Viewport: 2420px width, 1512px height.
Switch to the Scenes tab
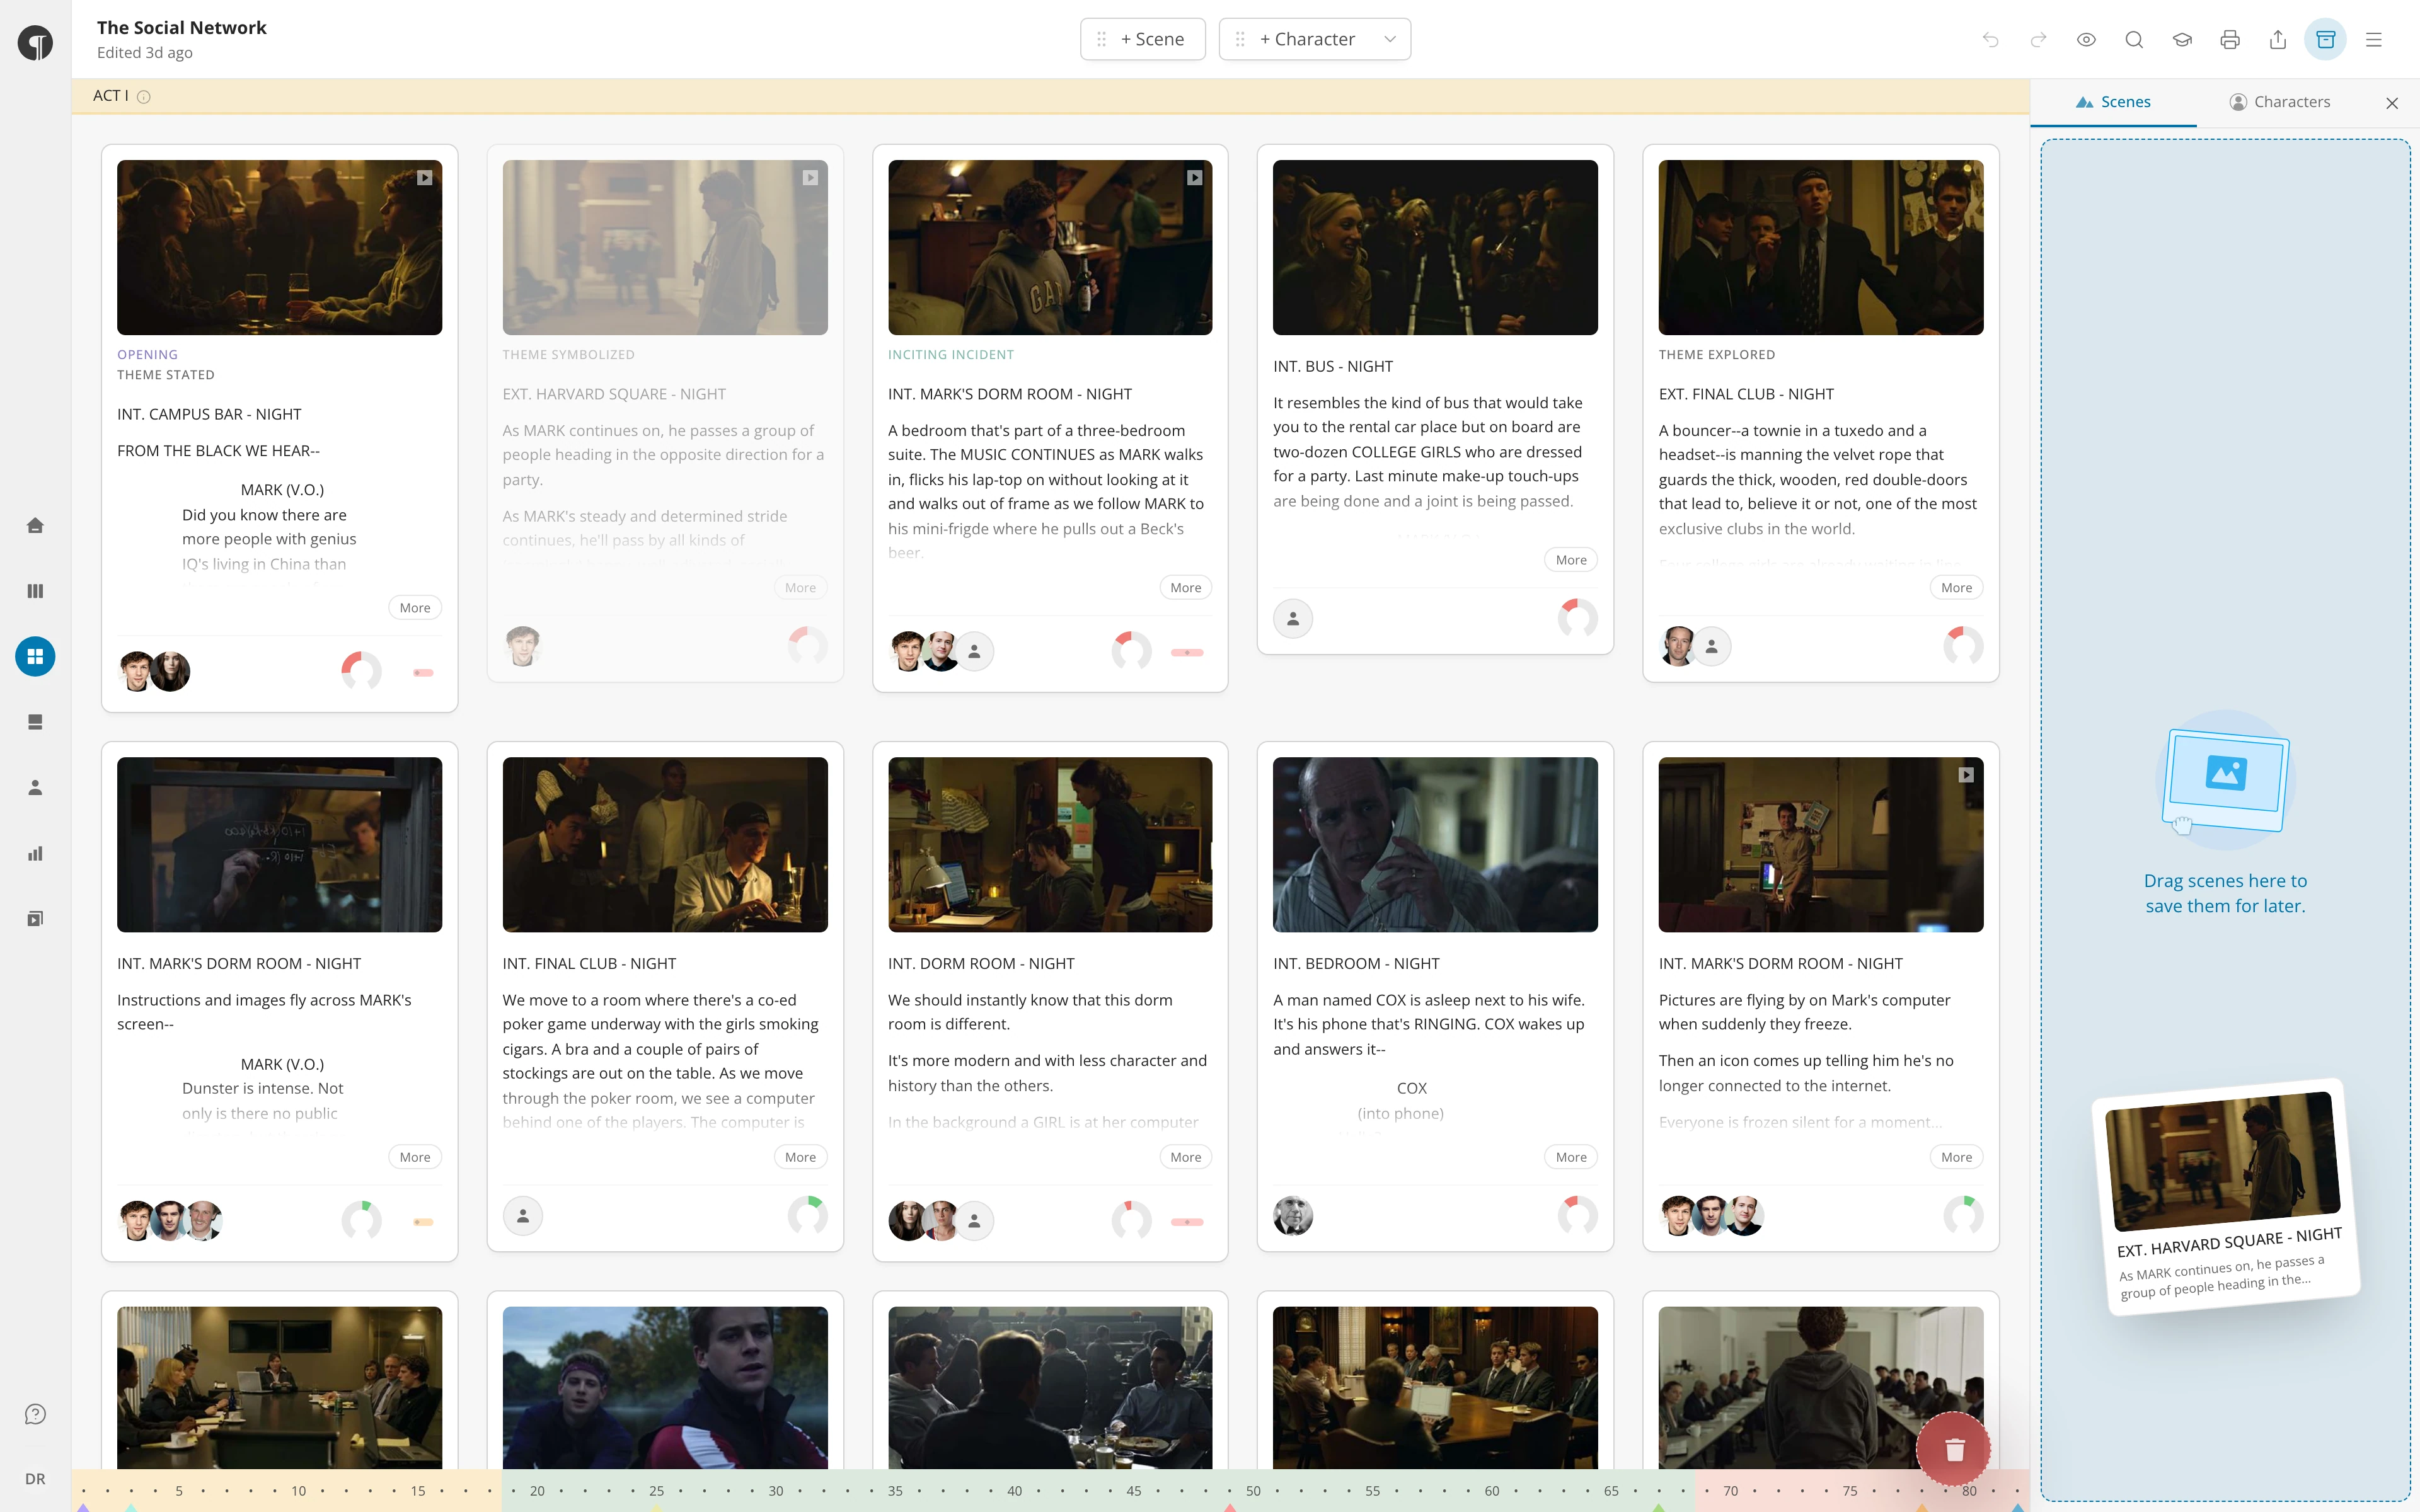pos(2113,102)
